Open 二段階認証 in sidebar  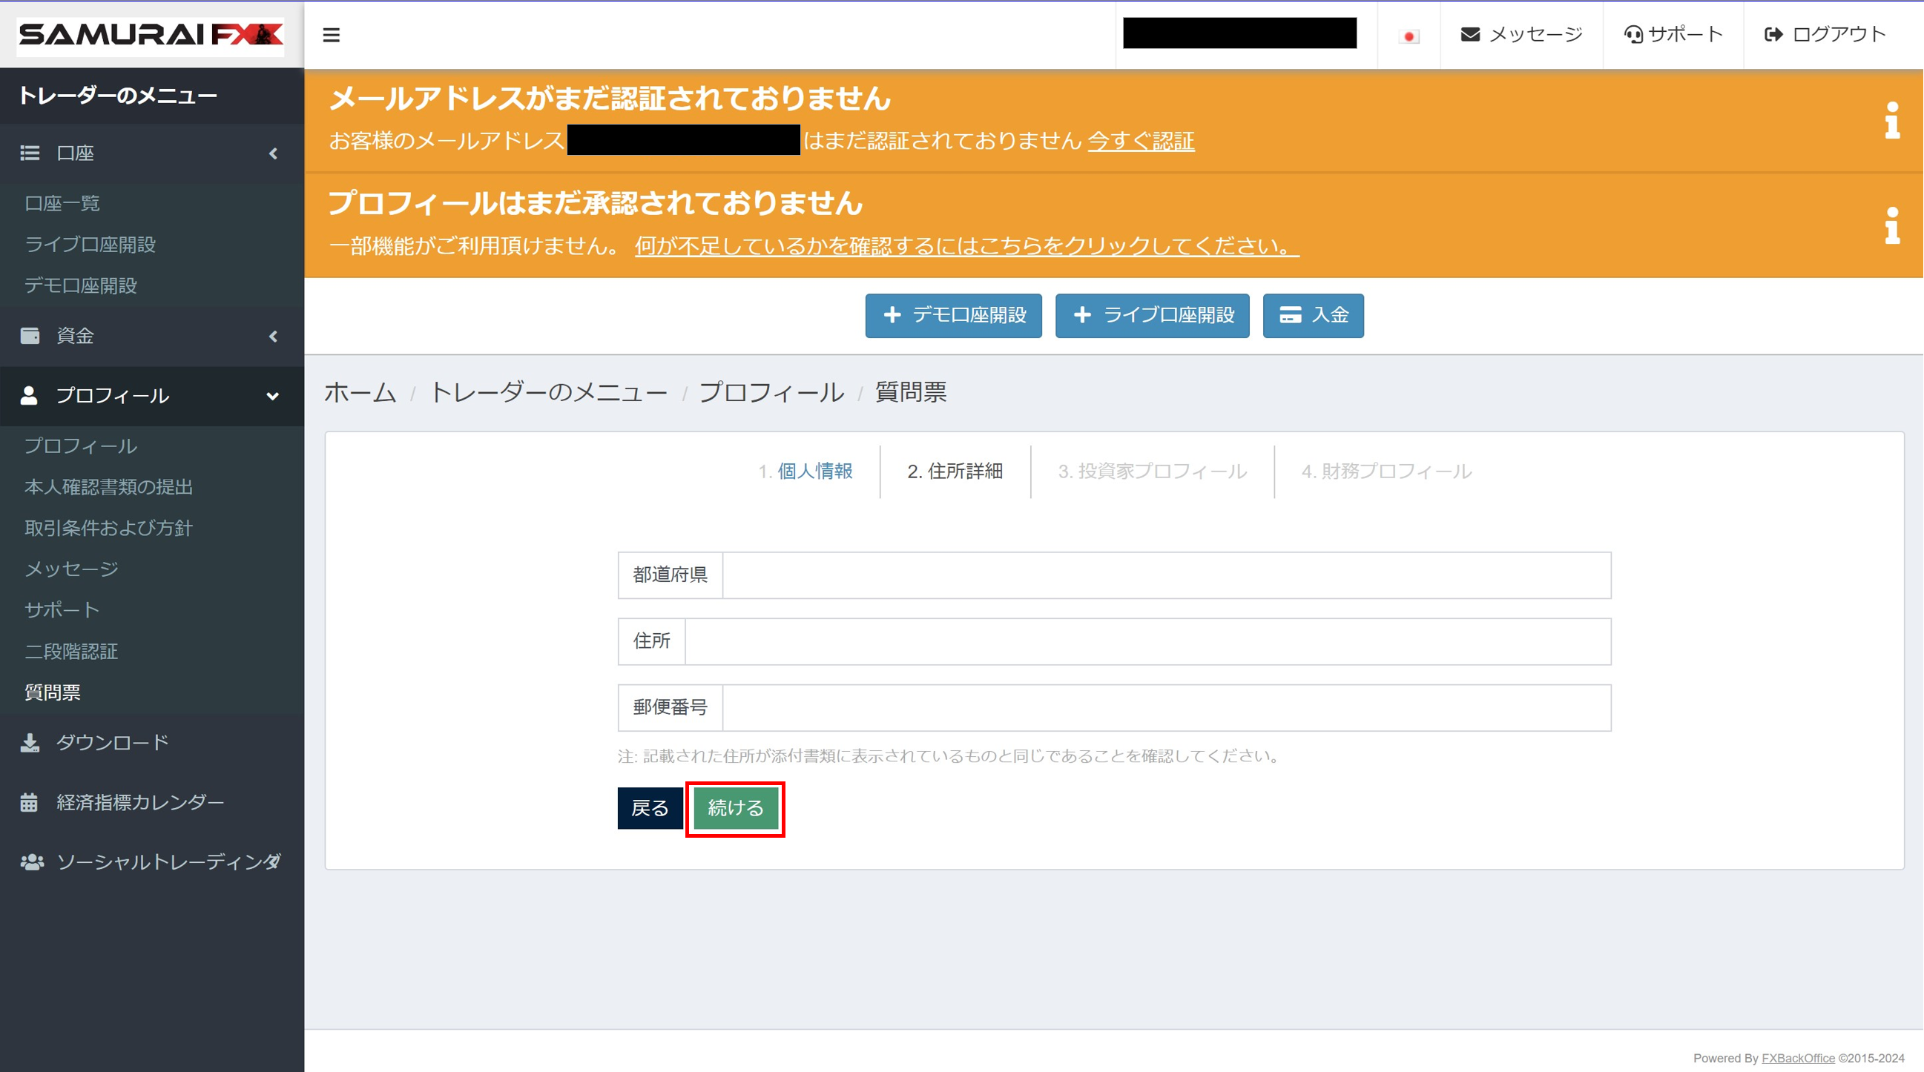(x=71, y=651)
